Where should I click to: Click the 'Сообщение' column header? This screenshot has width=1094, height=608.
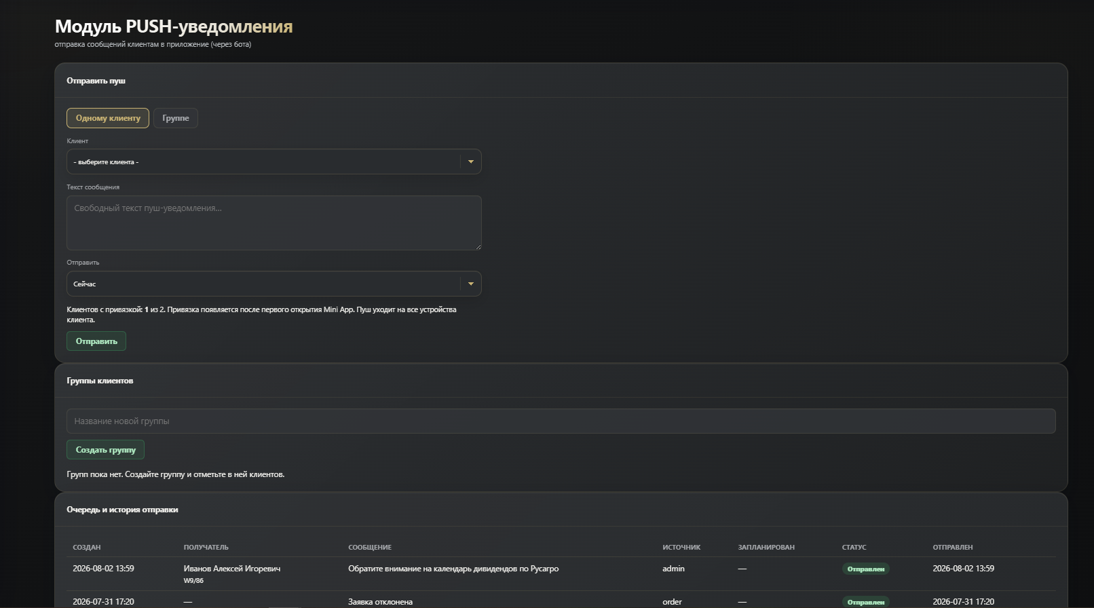click(x=370, y=547)
